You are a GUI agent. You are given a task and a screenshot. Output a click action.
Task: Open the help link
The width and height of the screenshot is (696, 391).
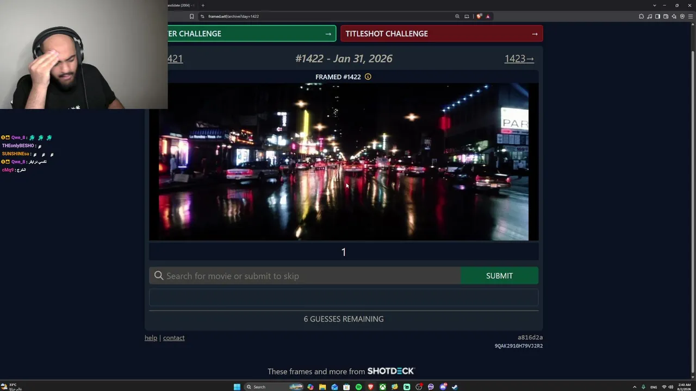click(x=151, y=338)
